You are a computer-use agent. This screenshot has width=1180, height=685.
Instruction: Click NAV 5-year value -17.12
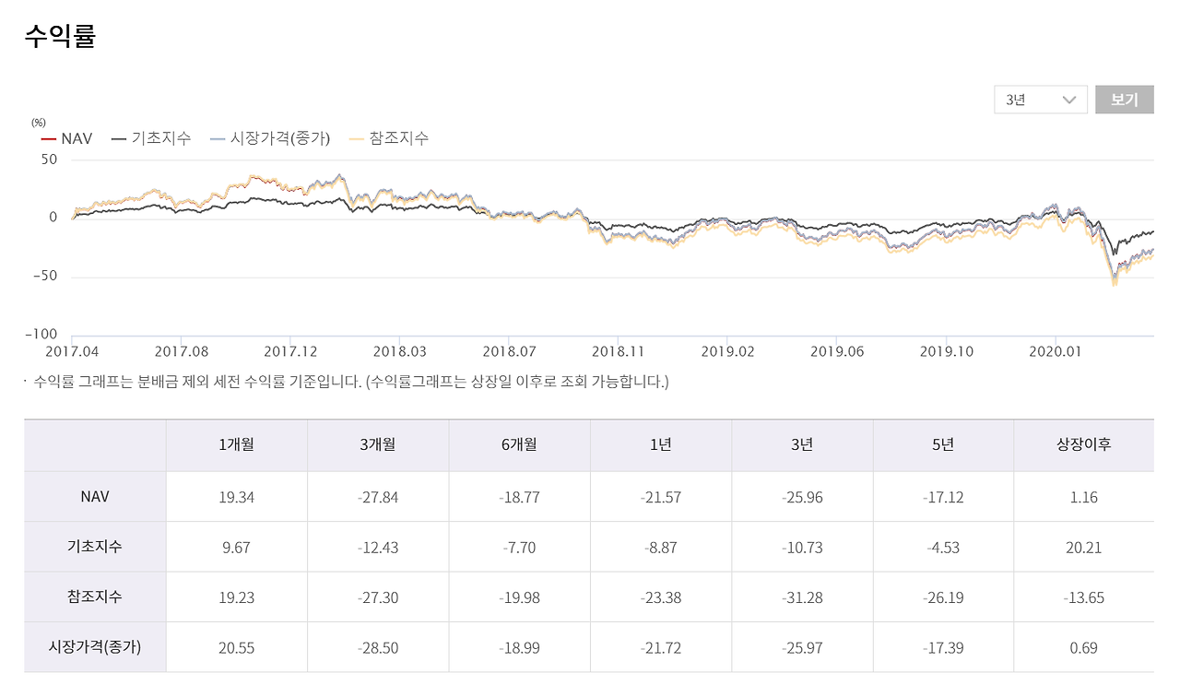click(x=943, y=498)
